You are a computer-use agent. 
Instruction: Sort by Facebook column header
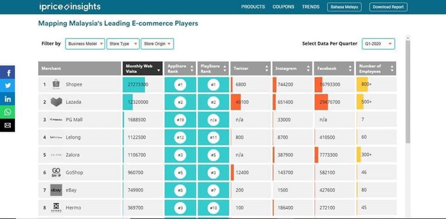tap(334, 68)
